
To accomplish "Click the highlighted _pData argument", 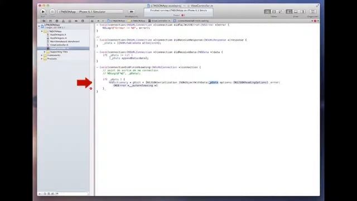I will 213,83.
